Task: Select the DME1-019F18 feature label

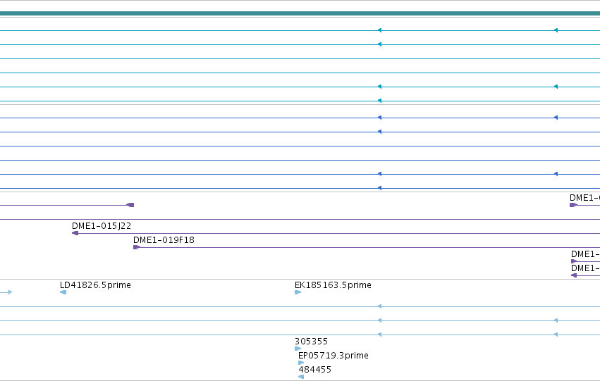Action: click(164, 240)
